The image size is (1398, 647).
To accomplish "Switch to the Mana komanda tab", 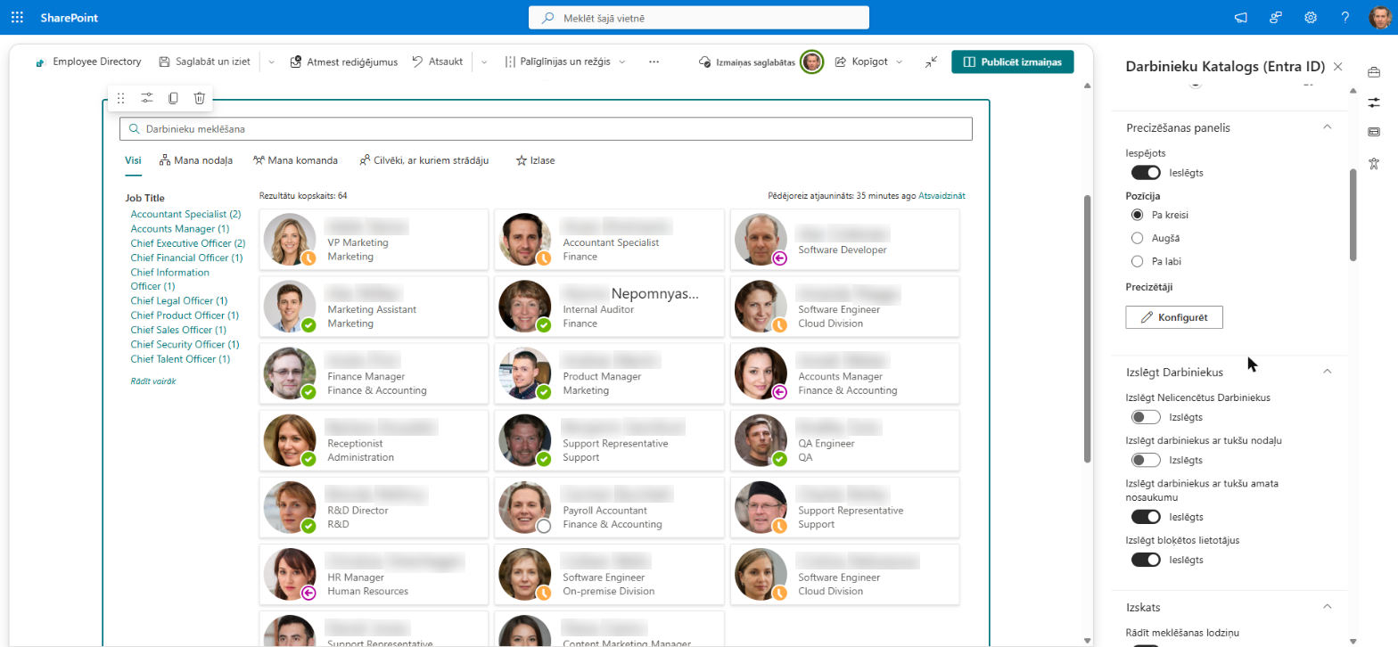I will pos(295,160).
